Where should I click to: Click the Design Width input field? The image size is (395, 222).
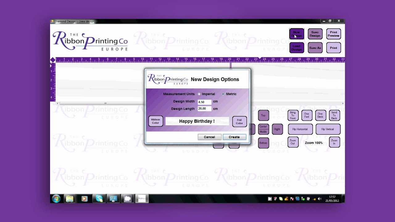204,101
